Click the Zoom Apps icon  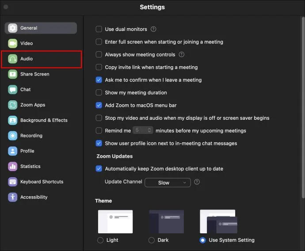click(x=13, y=105)
